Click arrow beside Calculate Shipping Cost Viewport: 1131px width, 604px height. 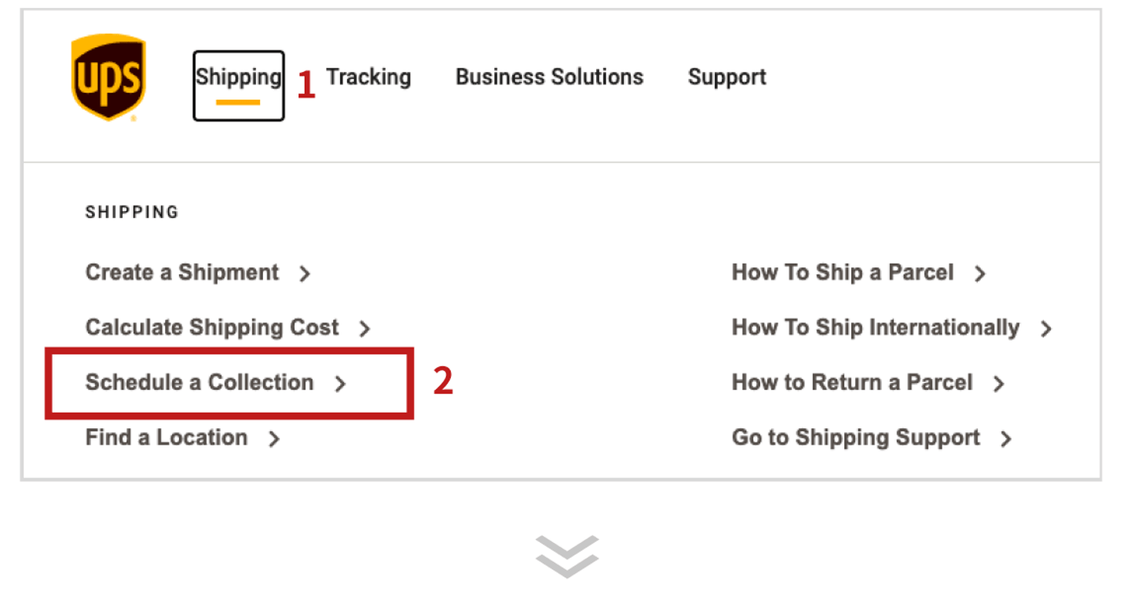tap(364, 329)
